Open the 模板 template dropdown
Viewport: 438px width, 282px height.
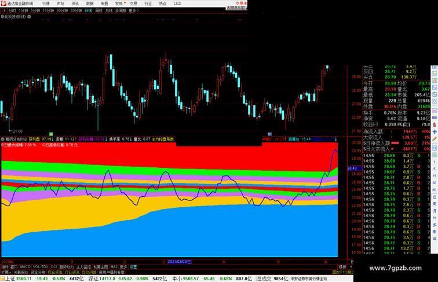coord(342,267)
